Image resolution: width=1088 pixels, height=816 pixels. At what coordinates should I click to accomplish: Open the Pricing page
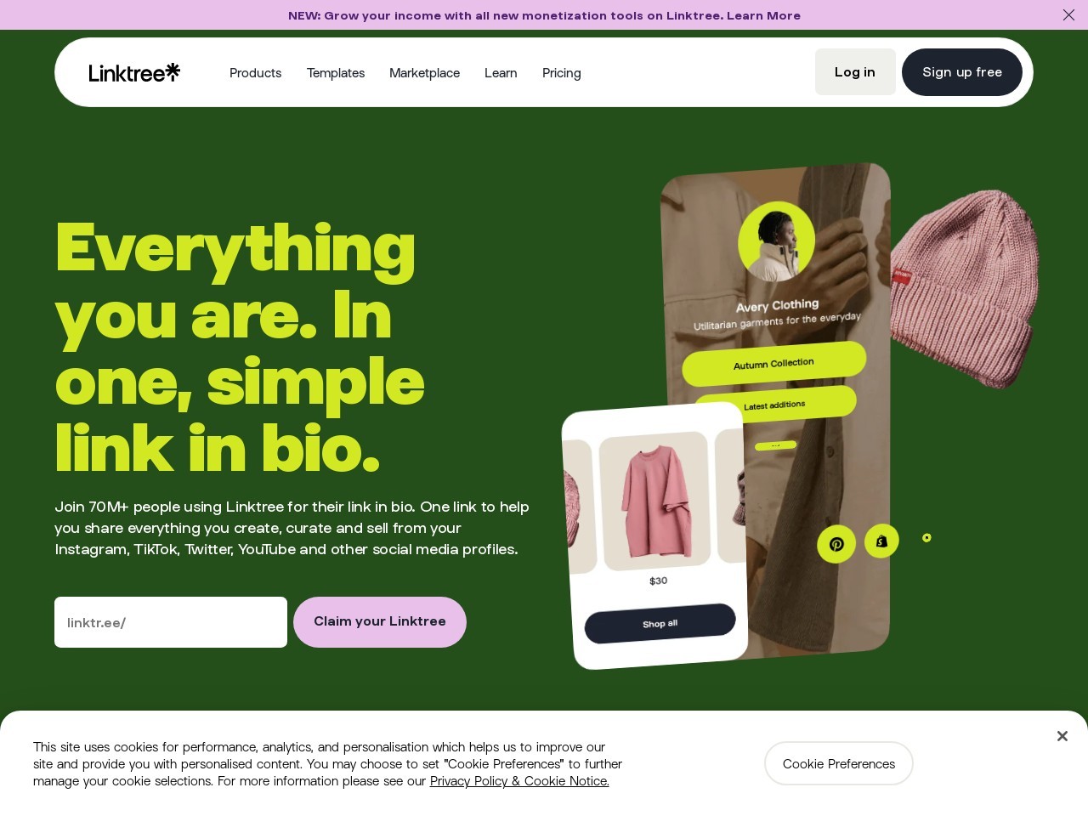click(x=562, y=73)
